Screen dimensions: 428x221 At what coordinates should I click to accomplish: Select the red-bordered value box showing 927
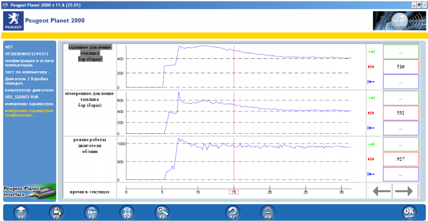[401, 159]
